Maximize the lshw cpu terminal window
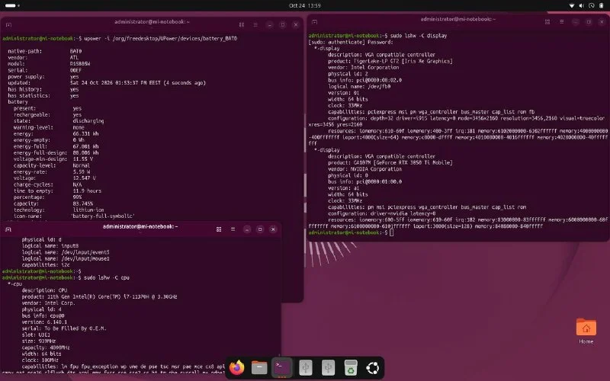Image resolution: width=610 pixels, height=381 pixels. [260, 229]
